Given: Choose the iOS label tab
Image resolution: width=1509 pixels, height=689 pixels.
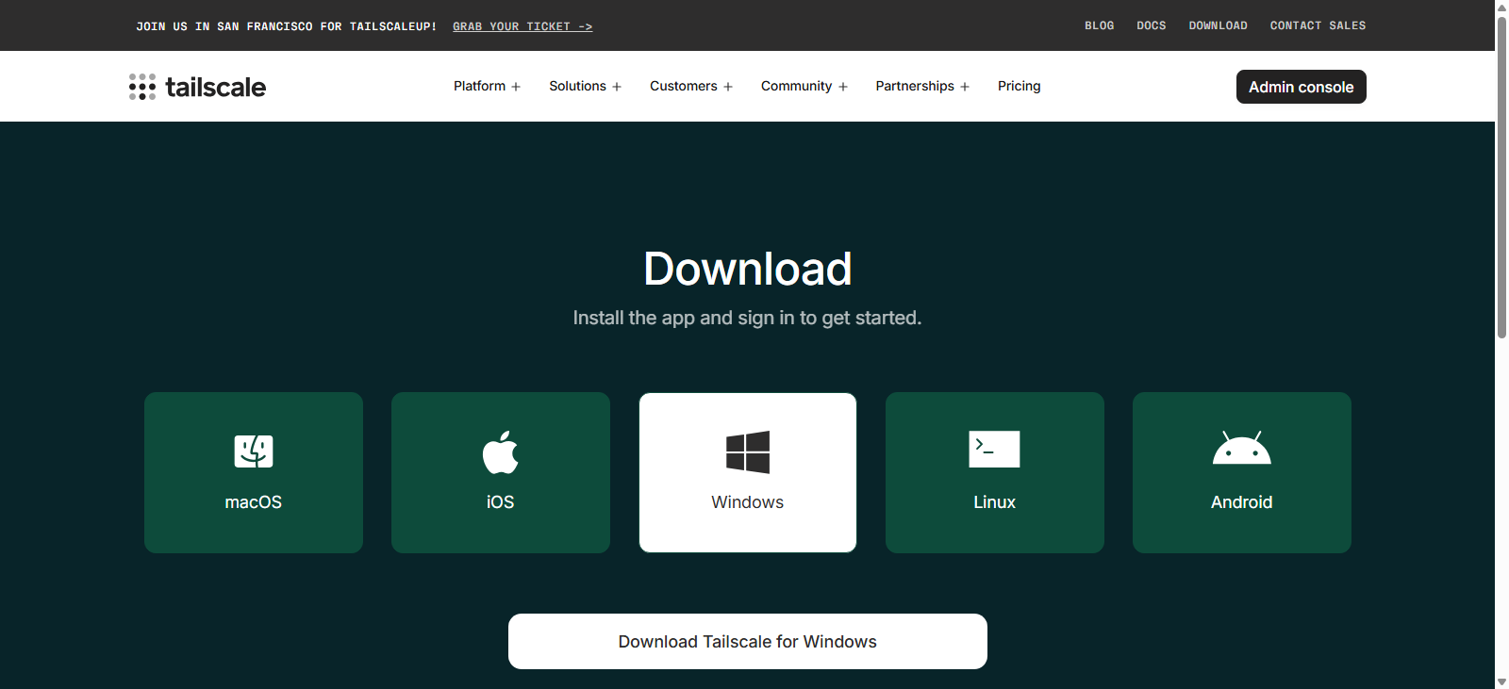Looking at the screenshot, I should 501,502.
